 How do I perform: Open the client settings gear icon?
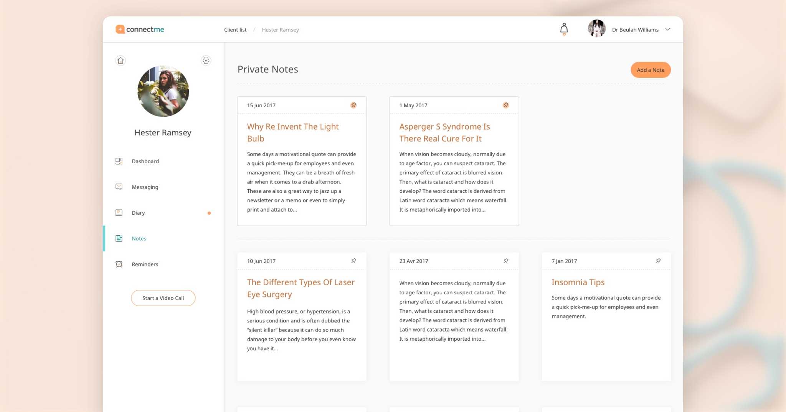click(206, 61)
